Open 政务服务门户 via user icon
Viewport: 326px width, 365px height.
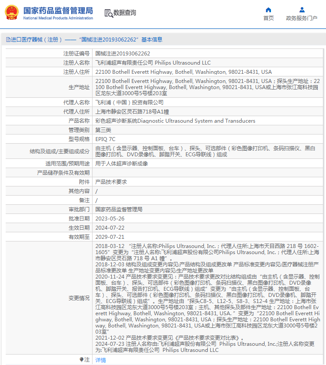tap(302, 10)
